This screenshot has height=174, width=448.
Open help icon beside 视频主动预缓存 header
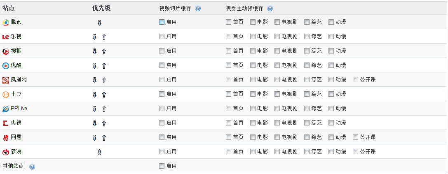coord(270,8)
